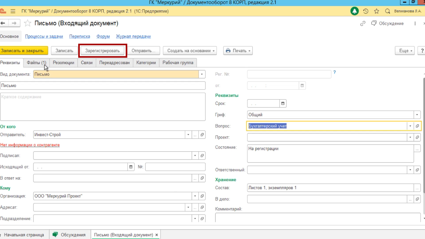Screen dimensions: 425x239
Task: Open the Еще menu button
Action: (405, 51)
